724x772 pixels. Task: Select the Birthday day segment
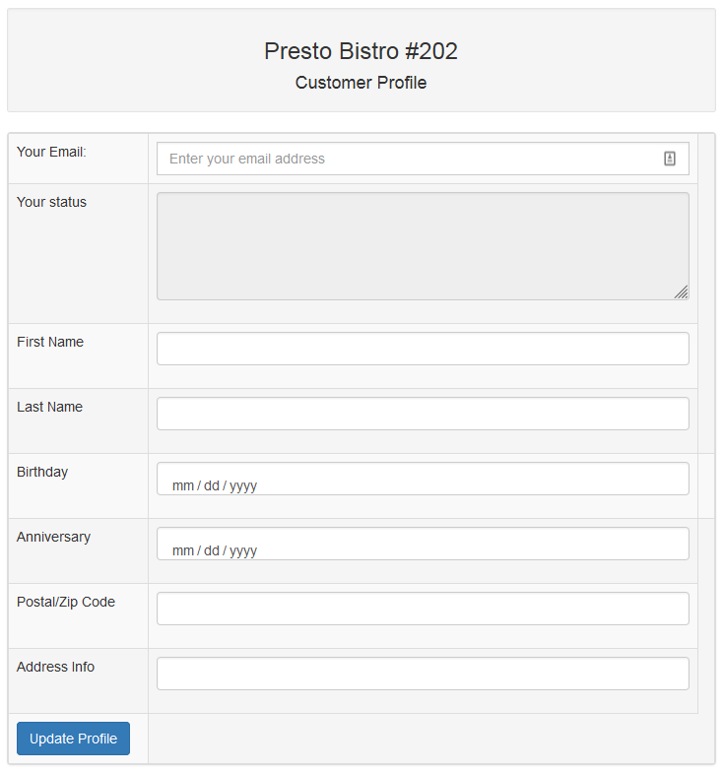(212, 485)
